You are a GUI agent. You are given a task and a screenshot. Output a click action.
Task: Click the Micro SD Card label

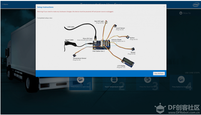pyautogui.click(x=87, y=39)
